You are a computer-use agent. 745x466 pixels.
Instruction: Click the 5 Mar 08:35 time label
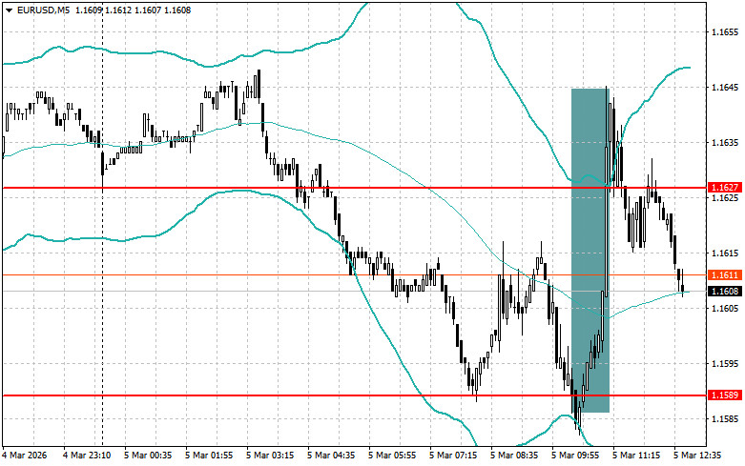click(514, 456)
